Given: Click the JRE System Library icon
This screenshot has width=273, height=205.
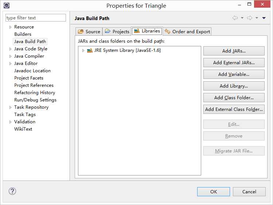Looking at the screenshot, I should (90, 50).
